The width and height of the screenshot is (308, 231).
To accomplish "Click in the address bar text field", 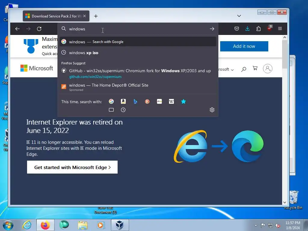I will (x=137, y=29).
